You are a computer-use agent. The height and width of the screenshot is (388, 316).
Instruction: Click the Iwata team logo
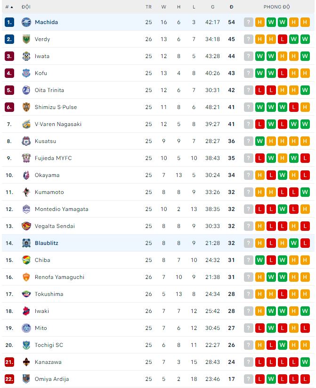26,56
